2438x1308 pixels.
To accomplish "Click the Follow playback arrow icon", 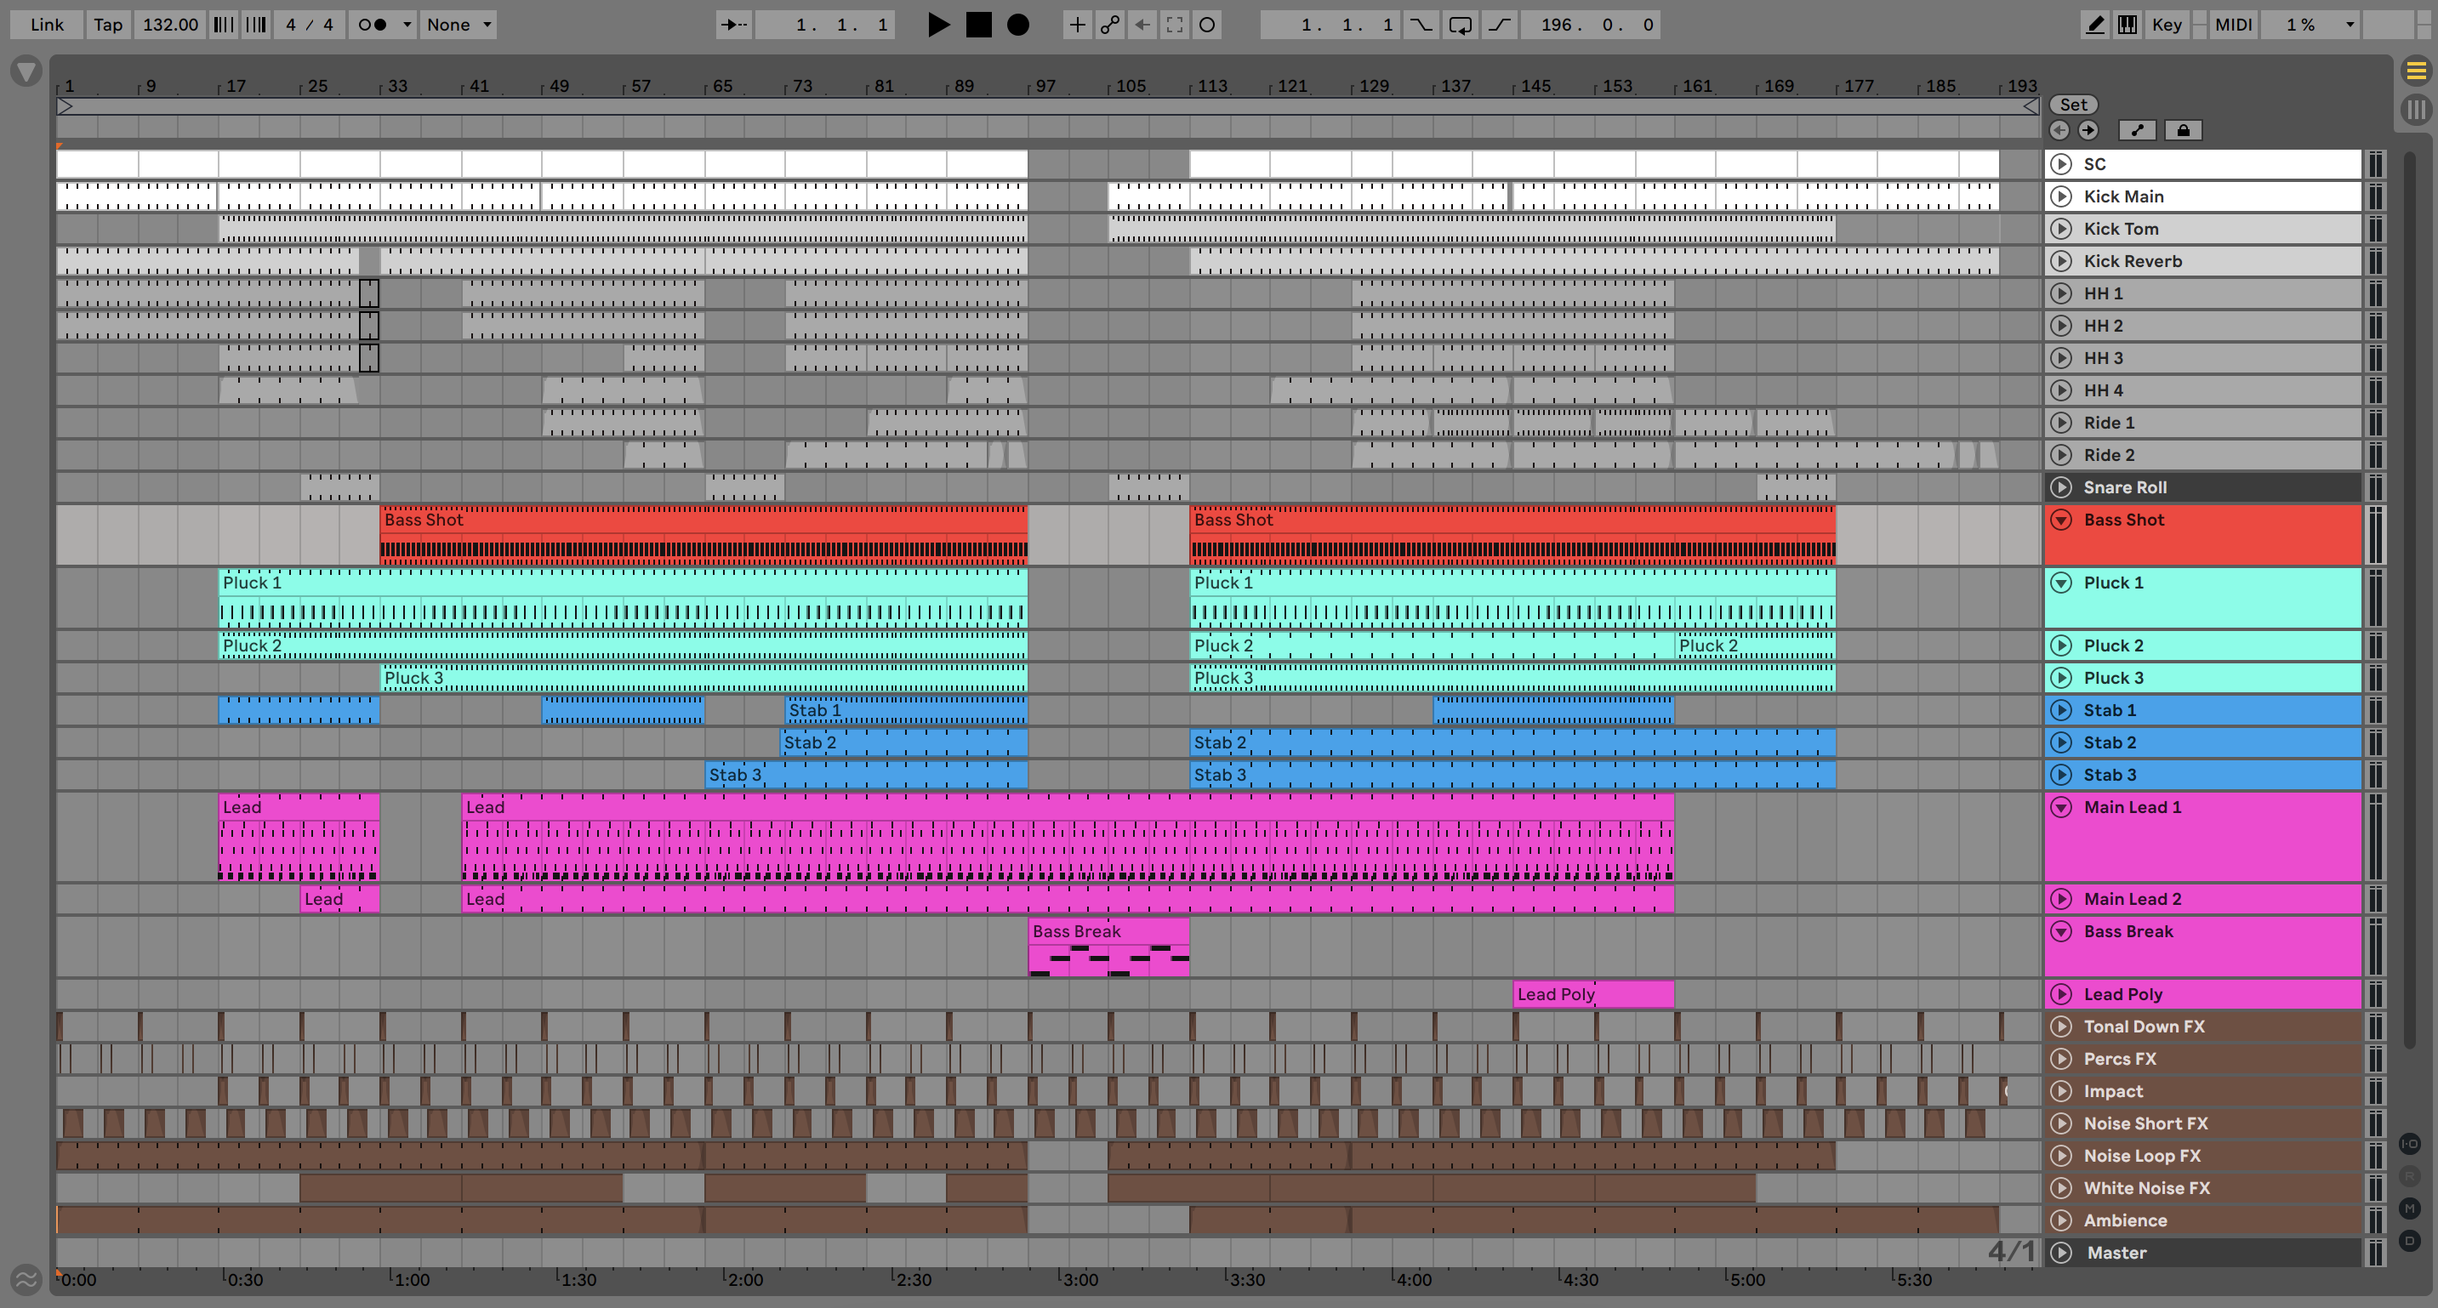I will [733, 25].
